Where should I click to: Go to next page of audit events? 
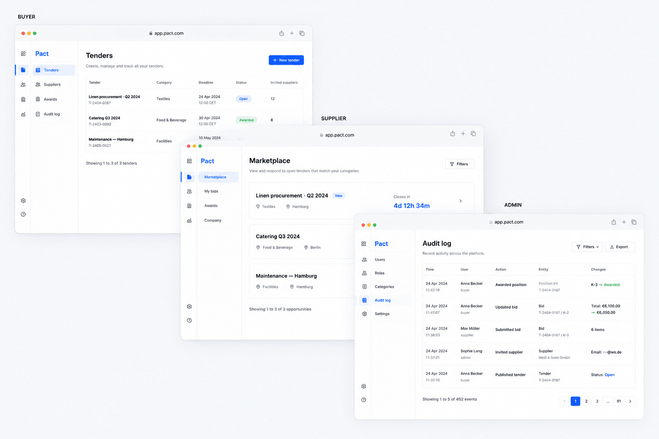tap(630, 401)
